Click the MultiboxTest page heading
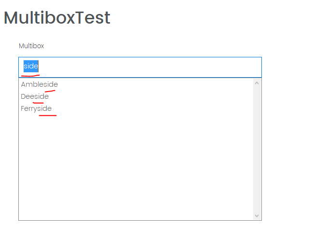The height and width of the screenshot is (240, 327). point(57,18)
